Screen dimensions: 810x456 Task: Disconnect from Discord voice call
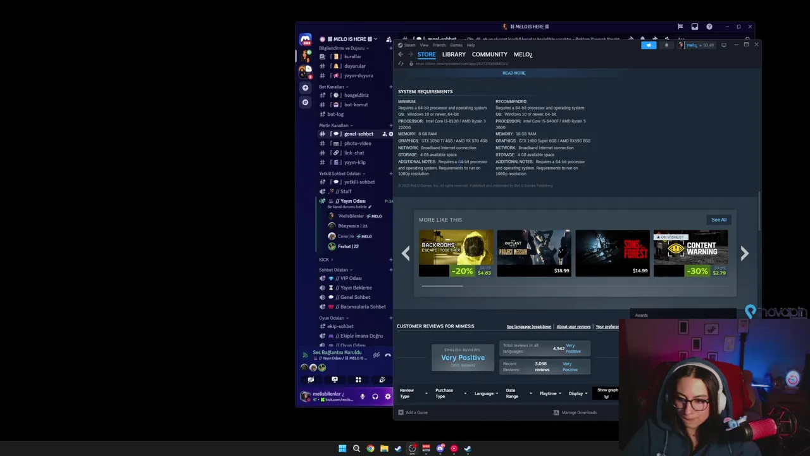(387, 355)
